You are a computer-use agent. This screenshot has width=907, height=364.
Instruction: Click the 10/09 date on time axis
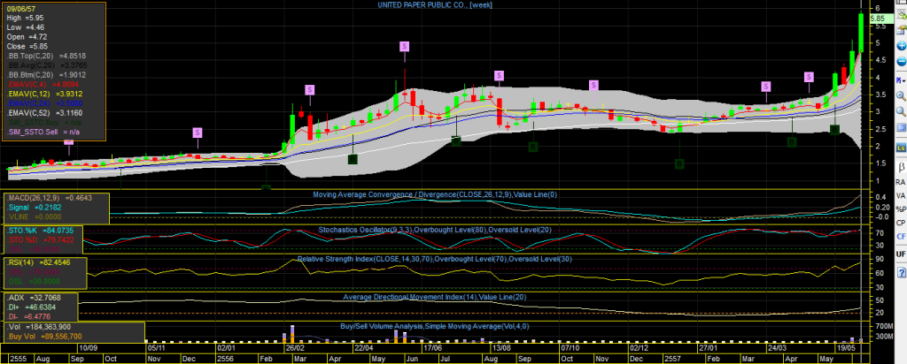(88, 348)
